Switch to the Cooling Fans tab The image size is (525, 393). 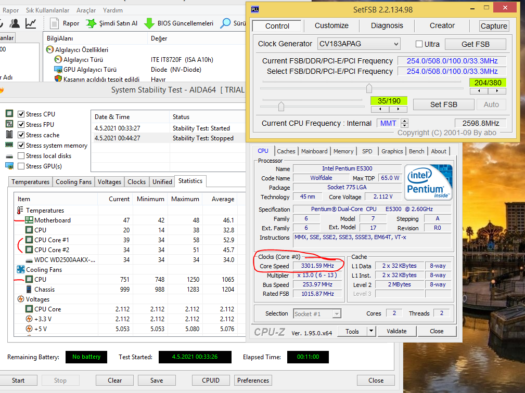coord(74,181)
